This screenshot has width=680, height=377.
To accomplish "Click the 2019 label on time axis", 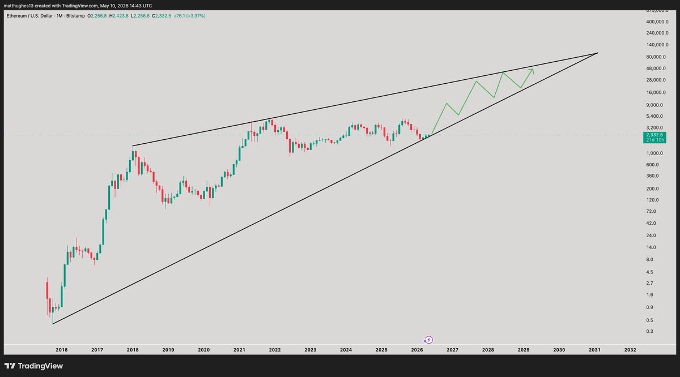I will (168, 350).
